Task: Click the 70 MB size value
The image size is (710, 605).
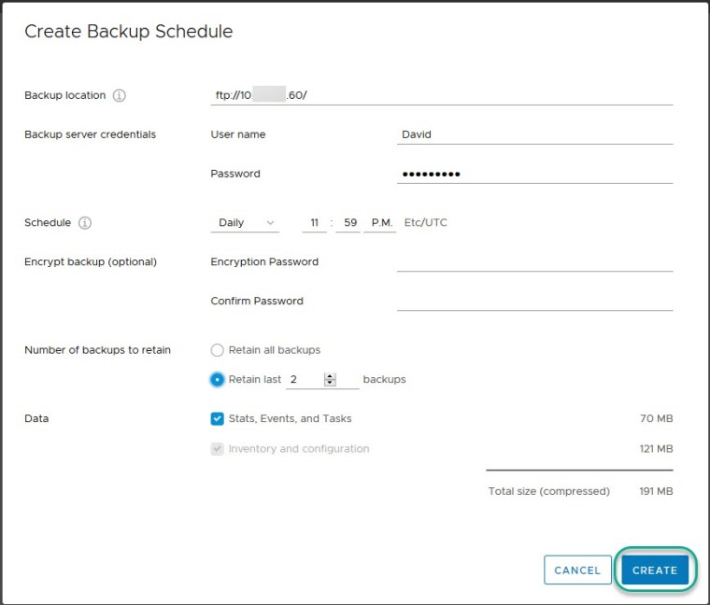Action: 657,418
